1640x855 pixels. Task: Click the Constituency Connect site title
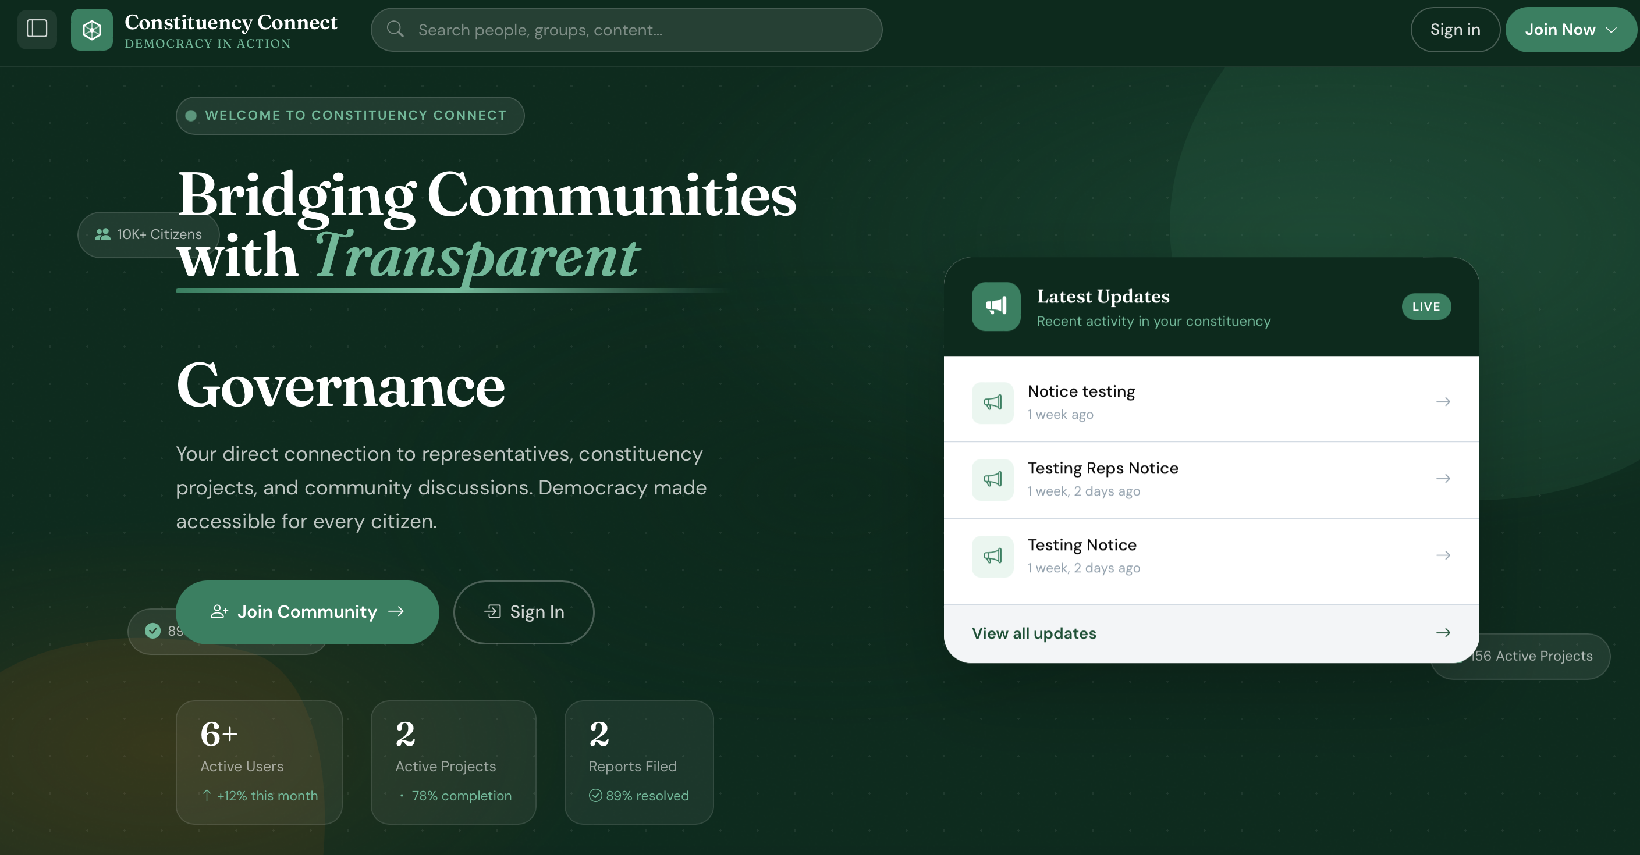[x=230, y=22]
